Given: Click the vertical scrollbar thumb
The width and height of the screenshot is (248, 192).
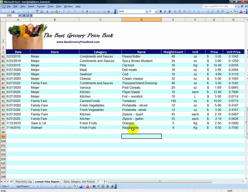Looking at the screenshot, I should [x=246, y=122].
